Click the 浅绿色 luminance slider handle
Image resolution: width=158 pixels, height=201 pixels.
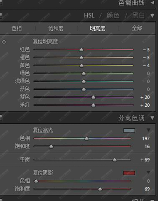84,81
